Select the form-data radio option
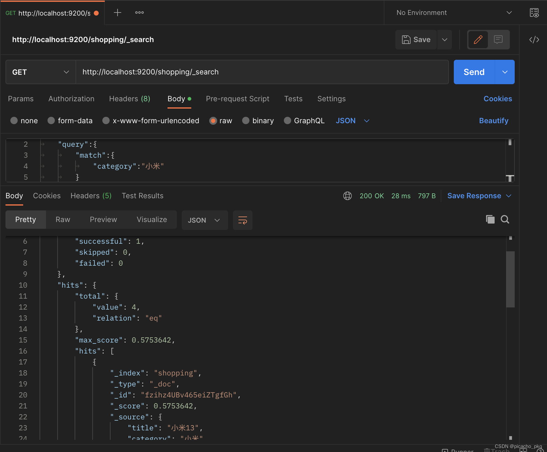The height and width of the screenshot is (452, 547). [51, 121]
